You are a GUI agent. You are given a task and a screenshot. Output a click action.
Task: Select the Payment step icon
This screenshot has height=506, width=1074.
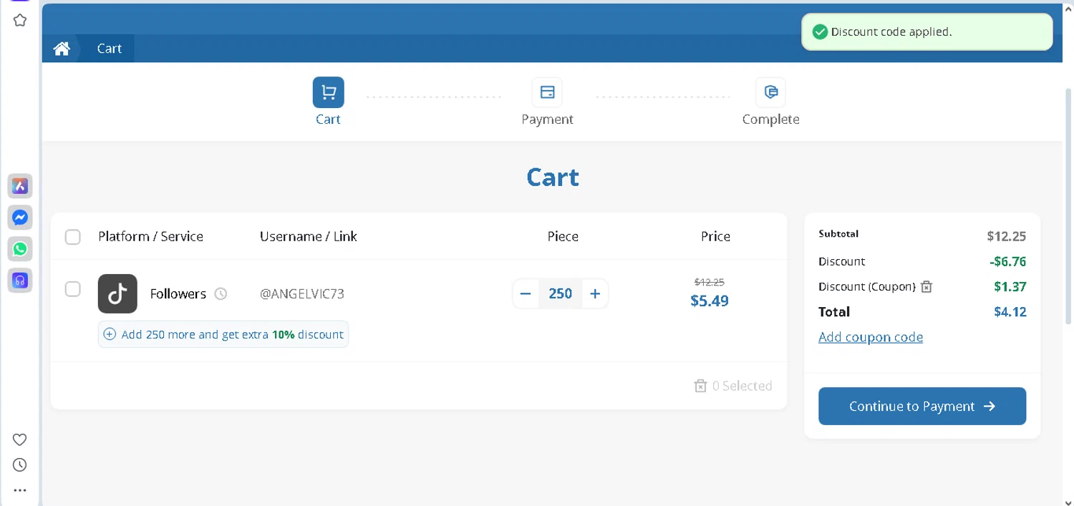point(547,92)
